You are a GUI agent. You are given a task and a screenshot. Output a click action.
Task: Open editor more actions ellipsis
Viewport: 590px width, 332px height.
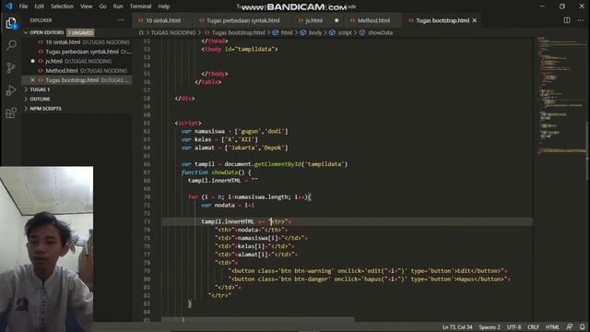pyautogui.click(x=581, y=20)
